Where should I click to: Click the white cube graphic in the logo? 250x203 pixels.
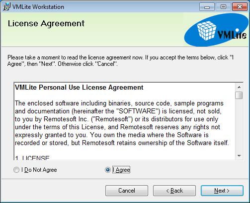pyautogui.click(x=207, y=31)
